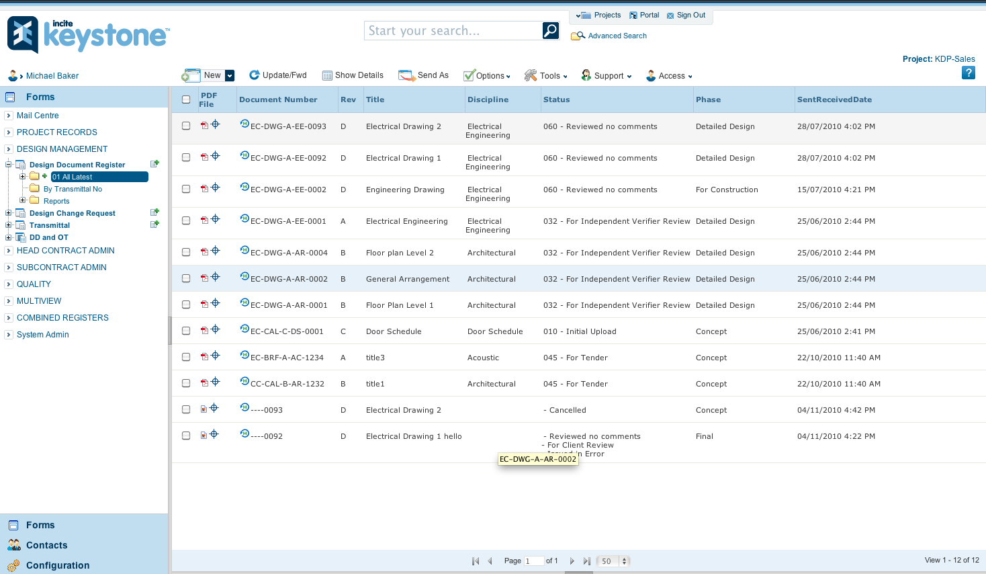The height and width of the screenshot is (574, 986).
Task: Click the Advanced Search link
Action: pyautogui.click(x=617, y=36)
